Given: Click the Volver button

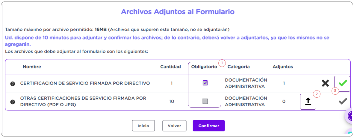Looking at the screenshot, I should (175, 126).
